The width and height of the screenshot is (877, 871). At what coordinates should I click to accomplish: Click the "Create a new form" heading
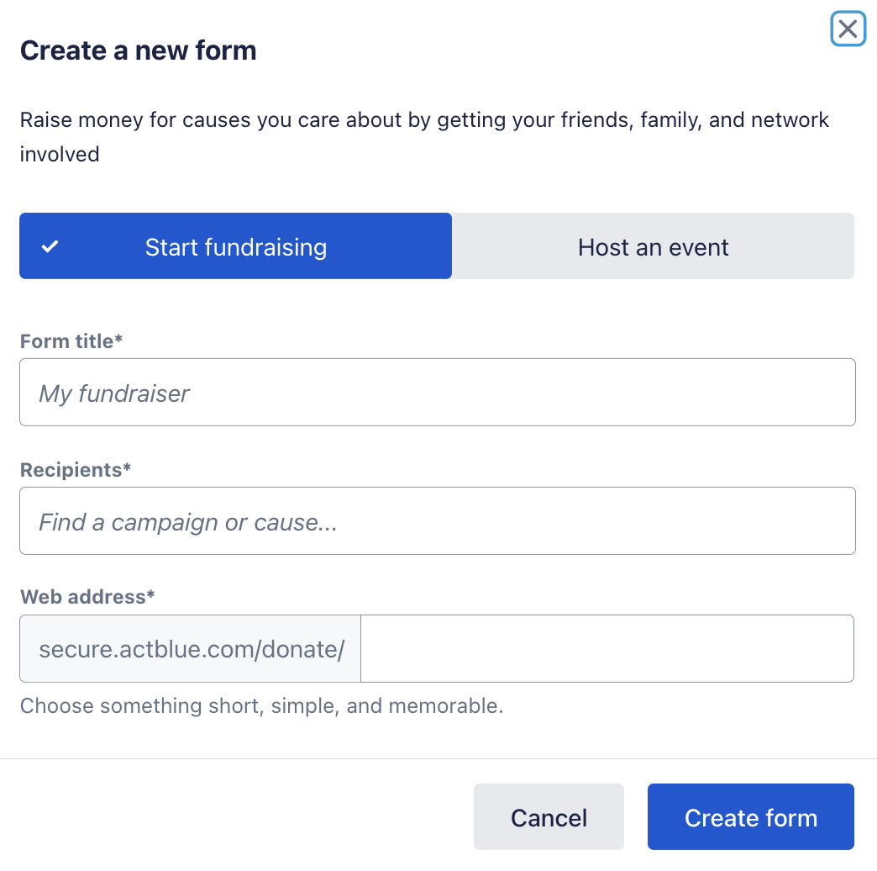138,50
